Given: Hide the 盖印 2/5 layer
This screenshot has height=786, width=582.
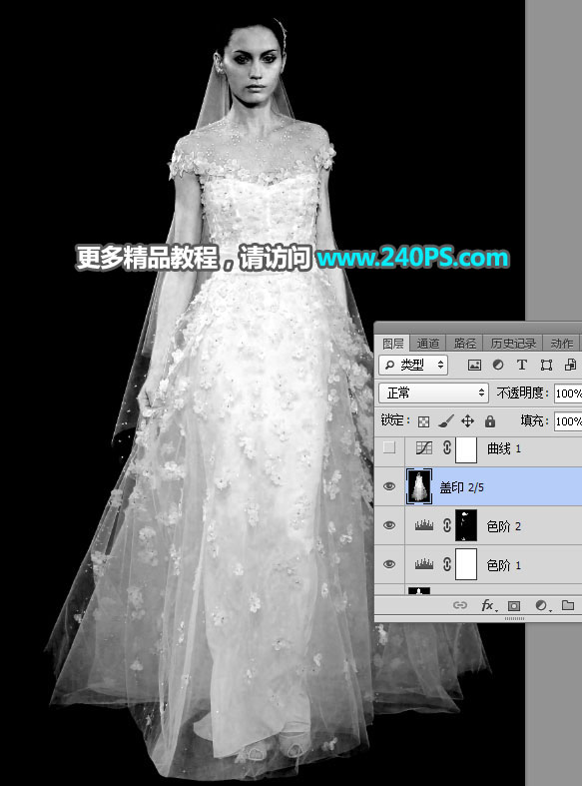Looking at the screenshot, I should pyautogui.click(x=389, y=486).
